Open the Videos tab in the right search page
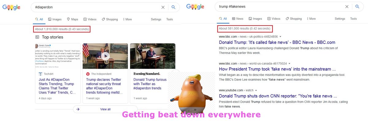This screenshot has width=368, height=121. [x=274, y=19]
